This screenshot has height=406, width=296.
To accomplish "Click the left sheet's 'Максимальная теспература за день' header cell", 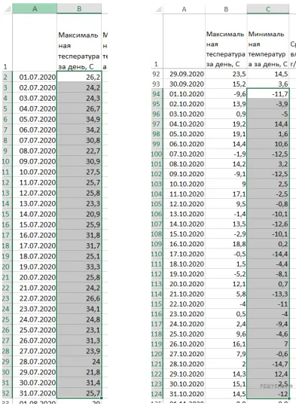I will coord(79,42).
